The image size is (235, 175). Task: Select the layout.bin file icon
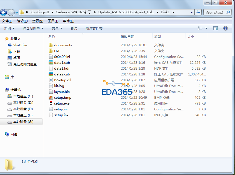click(51, 92)
